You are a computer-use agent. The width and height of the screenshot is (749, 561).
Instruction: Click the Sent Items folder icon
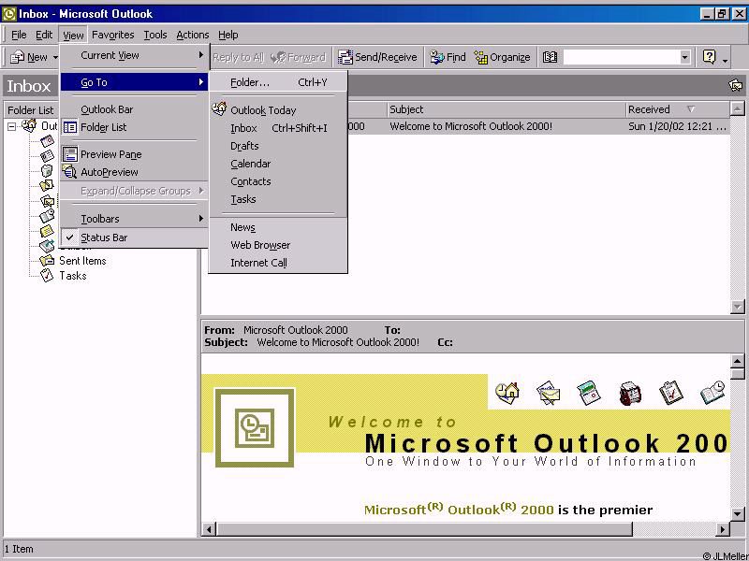point(47,261)
